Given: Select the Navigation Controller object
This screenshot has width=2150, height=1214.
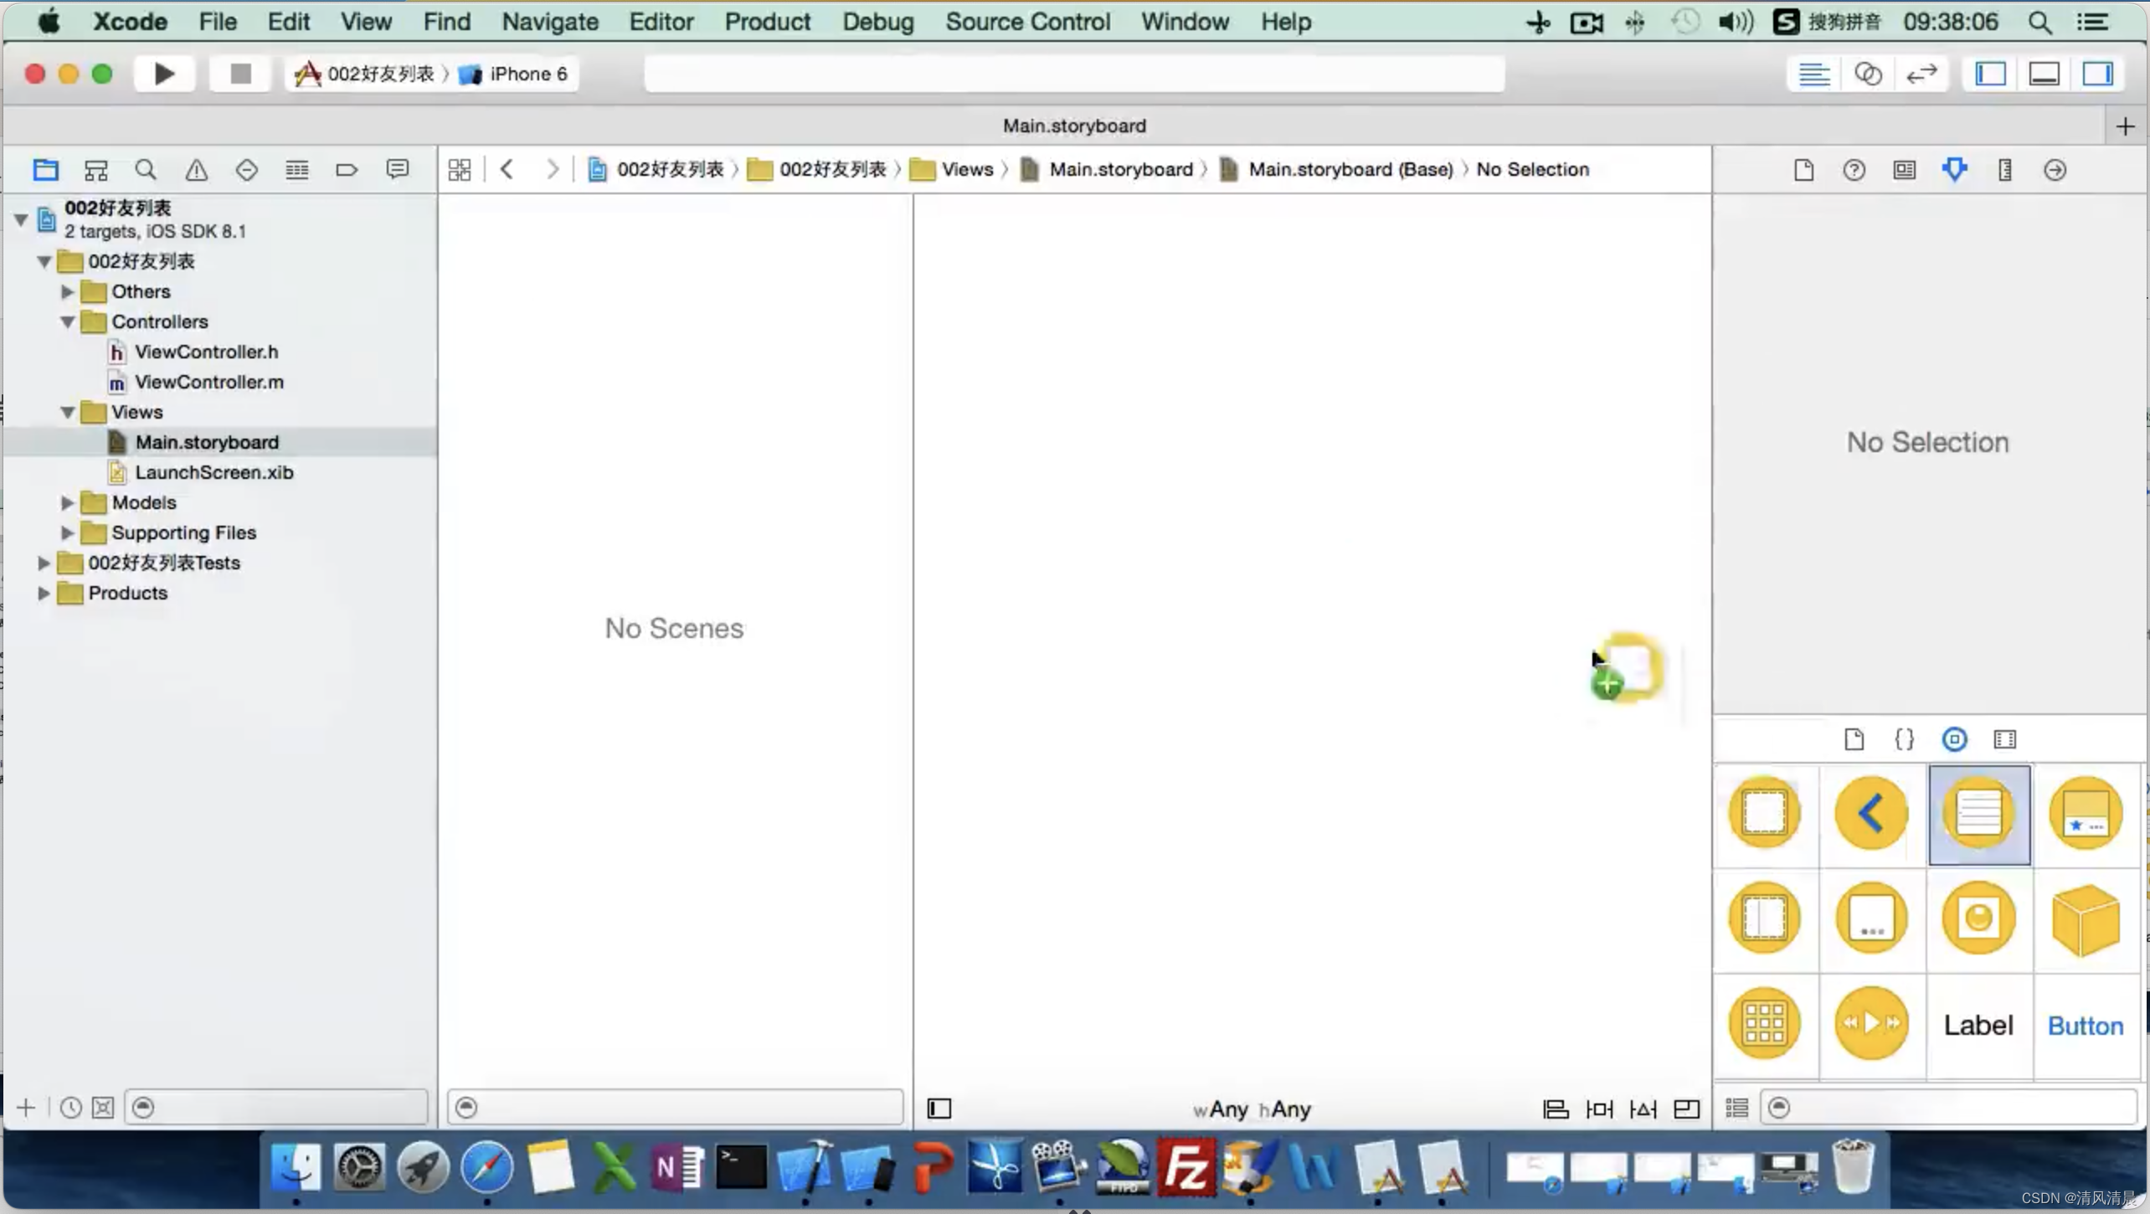Looking at the screenshot, I should point(1871,812).
